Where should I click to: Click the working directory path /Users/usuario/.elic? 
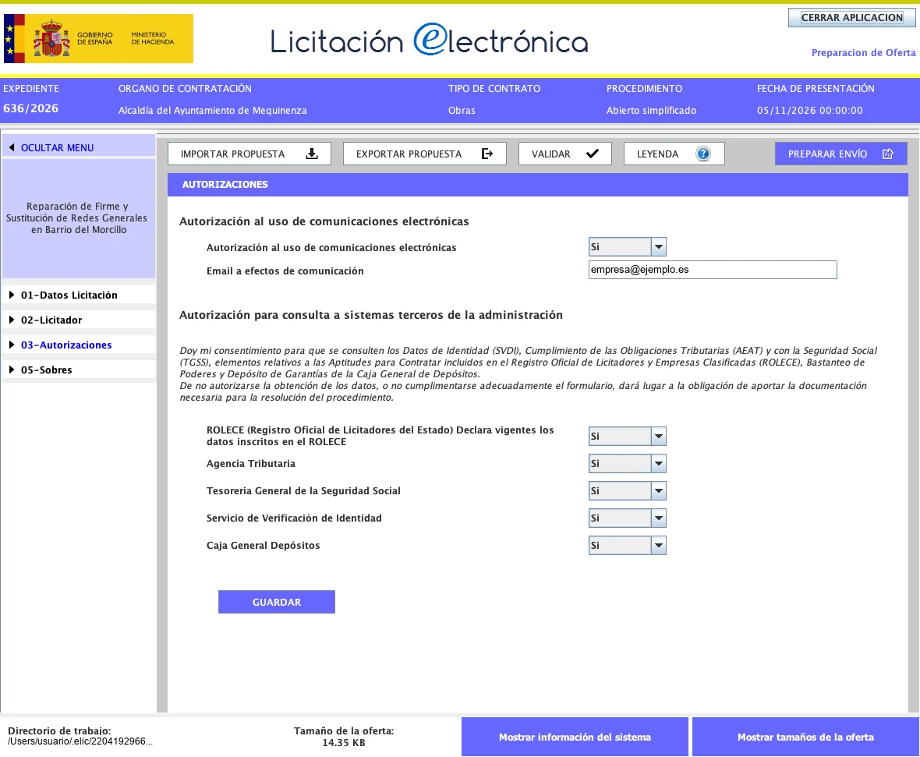(80, 741)
